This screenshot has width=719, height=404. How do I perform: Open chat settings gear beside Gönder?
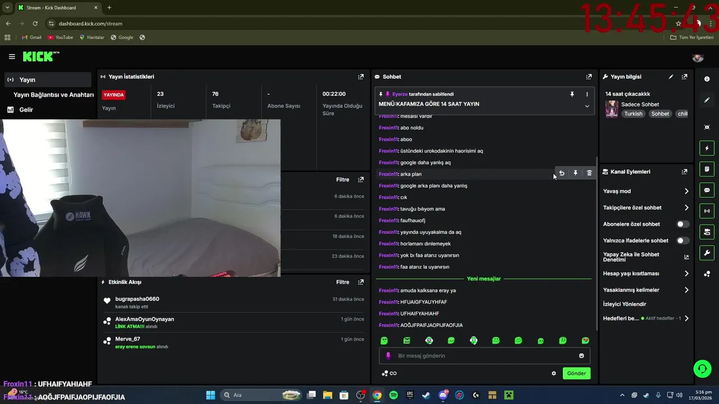click(554, 373)
